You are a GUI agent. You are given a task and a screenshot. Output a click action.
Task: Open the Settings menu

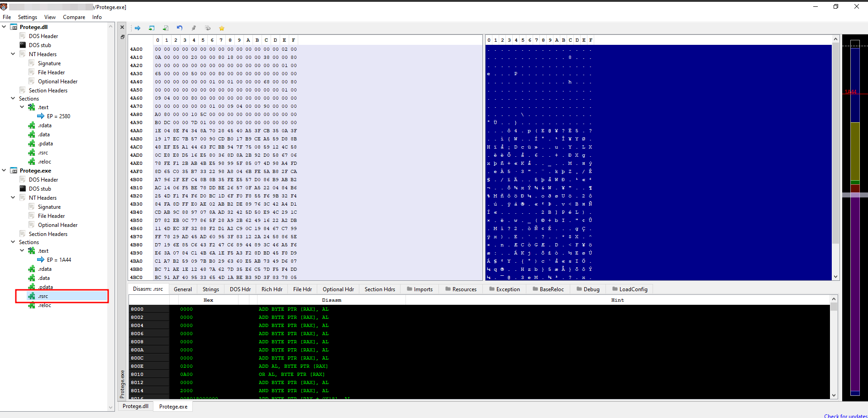(x=28, y=17)
